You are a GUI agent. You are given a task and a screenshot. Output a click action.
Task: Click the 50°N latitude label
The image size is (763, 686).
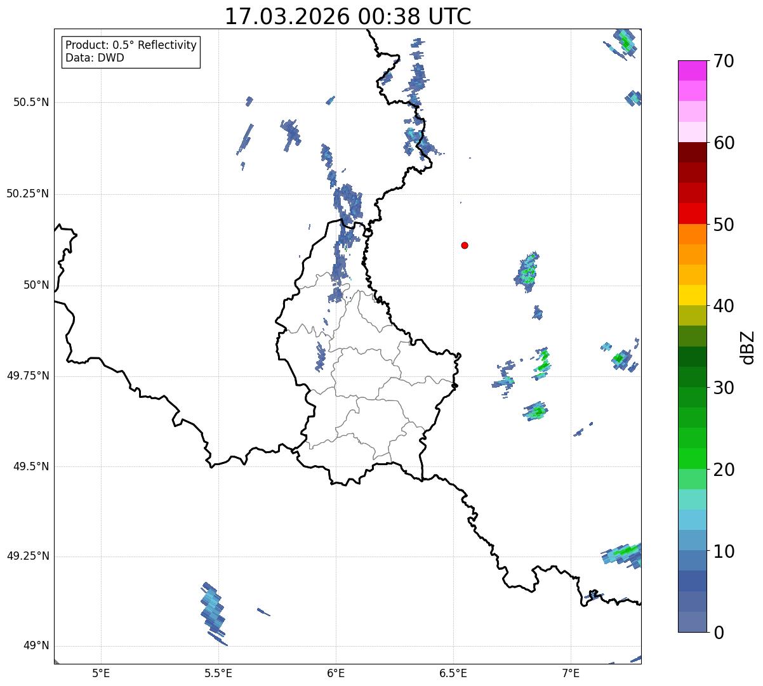(36, 285)
